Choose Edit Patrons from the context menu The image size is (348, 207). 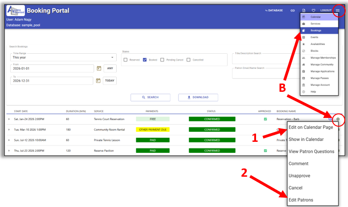tap(302, 199)
